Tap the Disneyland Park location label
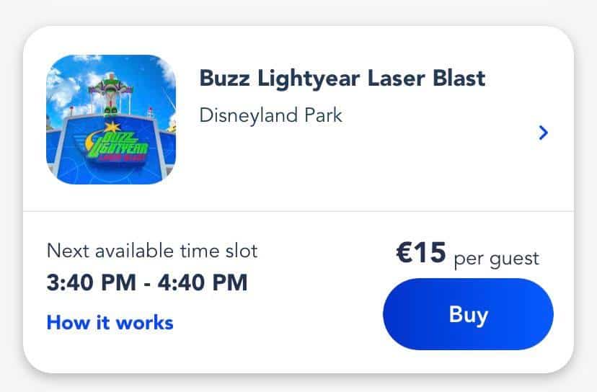The width and height of the screenshot is (597, 392). point(270,116)
